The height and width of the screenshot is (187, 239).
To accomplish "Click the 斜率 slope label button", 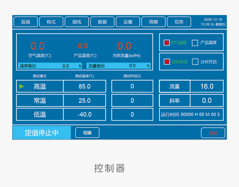I will pyautogui.click(x=175, y=100).
